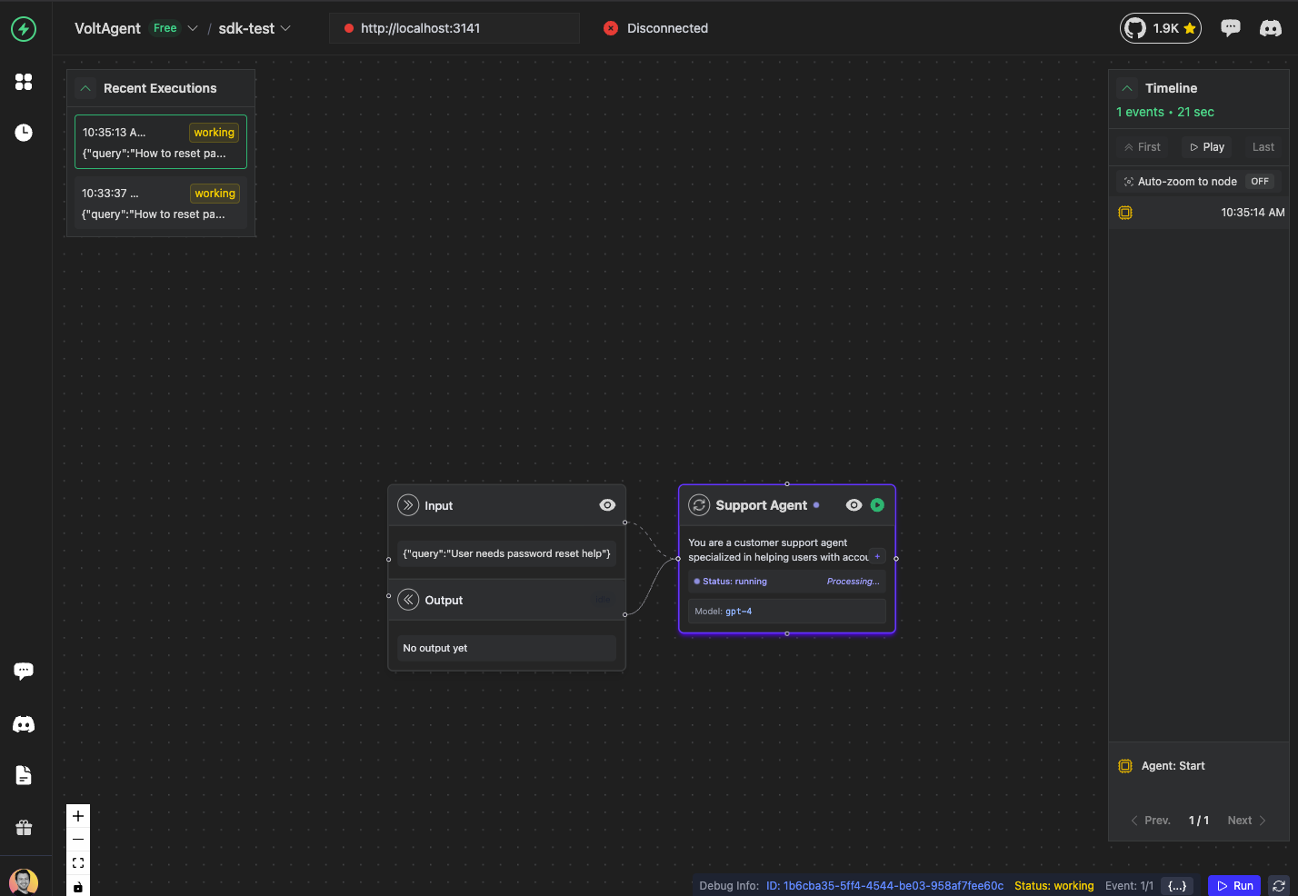The width and height of the screenshot is (1298, 896).
Task: Open the dashboard grid icon in sidebar
Action: point(24,82)
